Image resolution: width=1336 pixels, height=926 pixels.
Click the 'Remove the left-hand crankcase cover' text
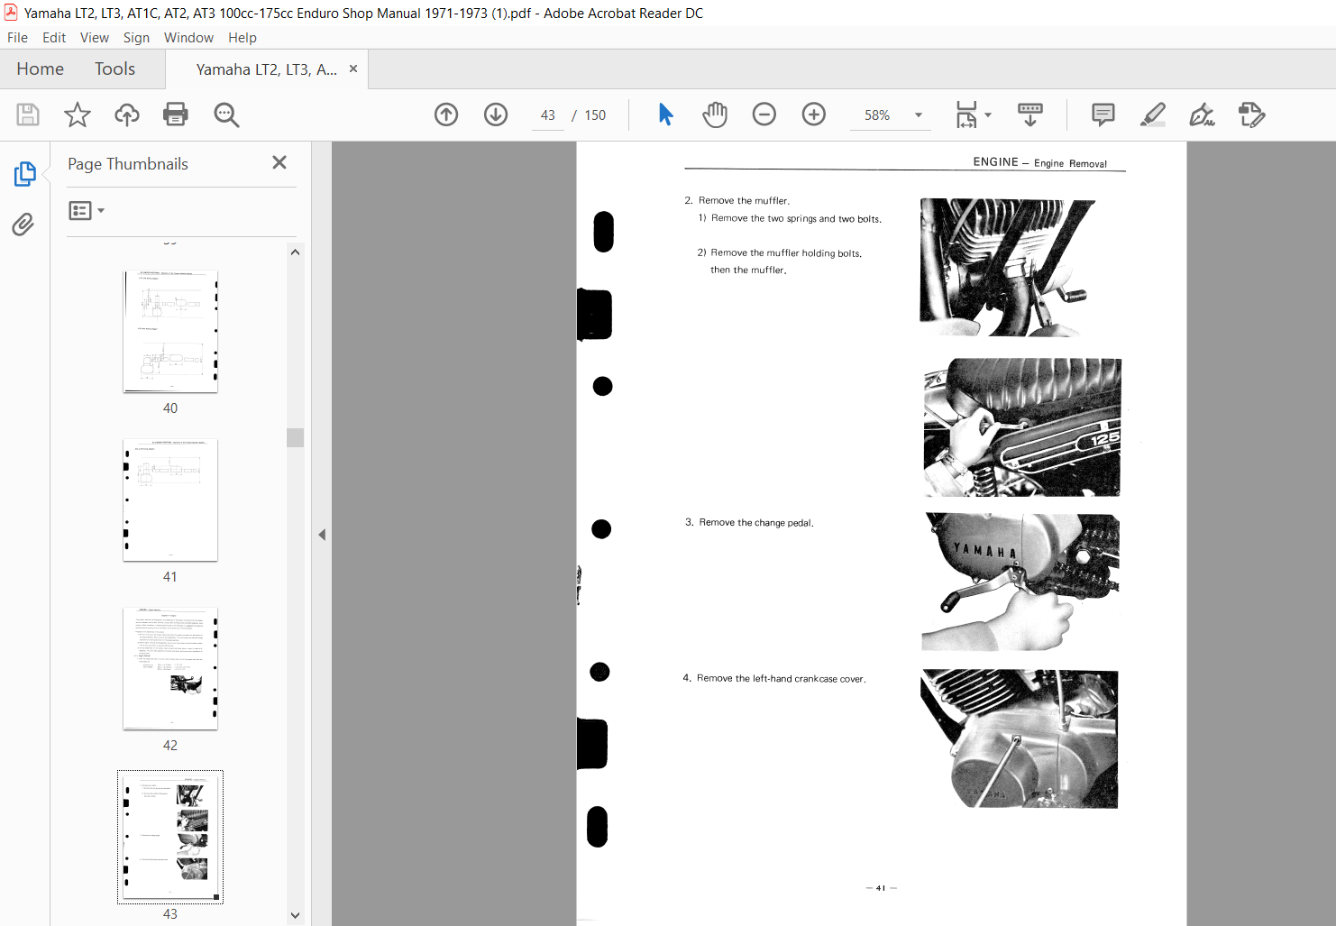(781, 679)
